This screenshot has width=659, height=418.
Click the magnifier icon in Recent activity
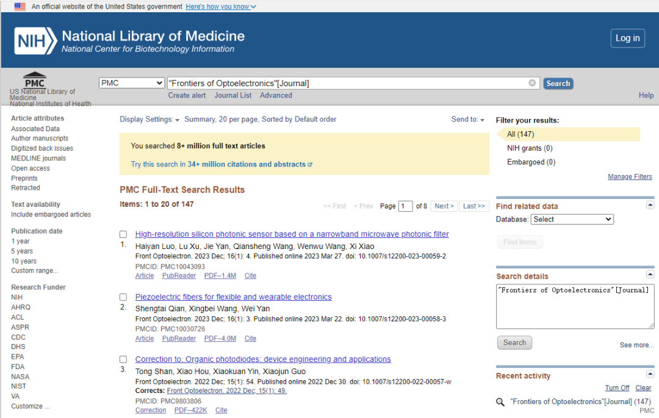500,402
